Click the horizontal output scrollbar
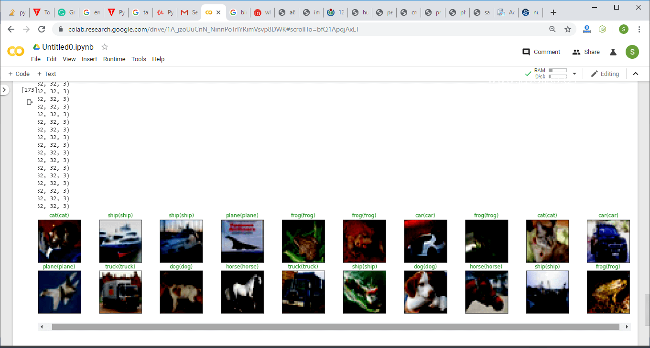Screen dimensions: 650x348 point(336,327)
